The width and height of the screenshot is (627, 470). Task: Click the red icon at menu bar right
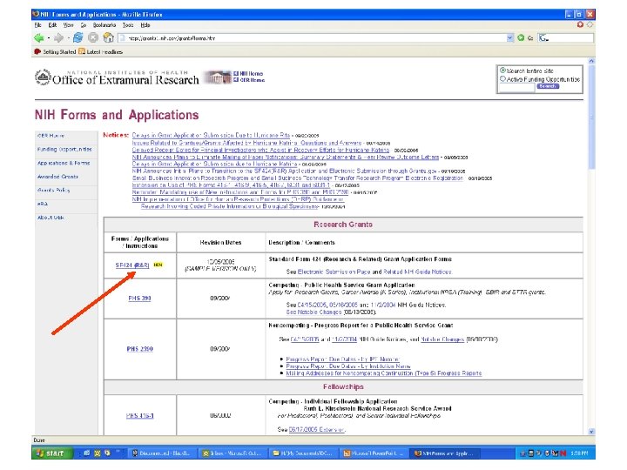click(580, 24)
